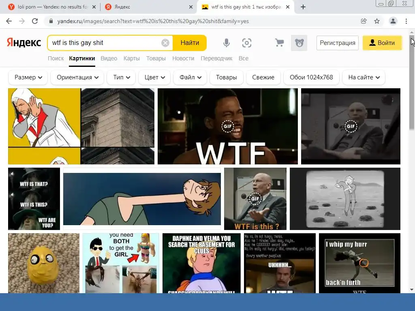415x311 pixels.
Task: Click the Найти search button
Action: click(x=190, y=43)
